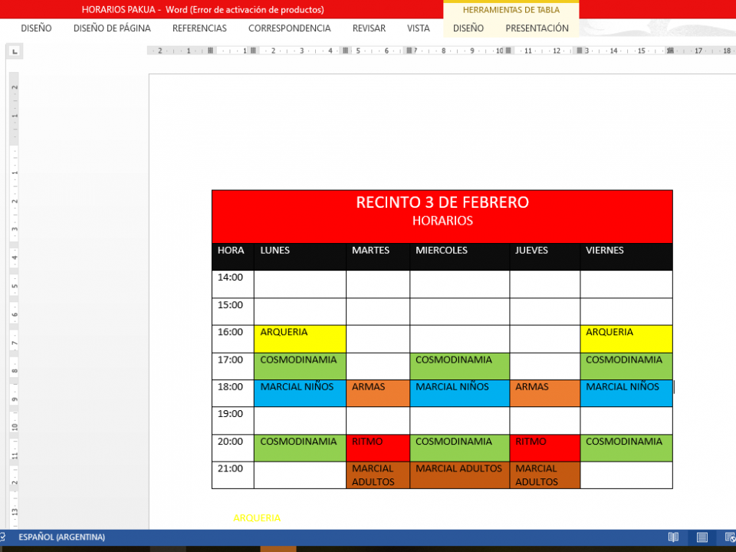This screenshot has height=552, width=736.
Task: Click COSMODINAMIA at 17:00 under MIERCOLES
Action: click(x=459, y=366)
